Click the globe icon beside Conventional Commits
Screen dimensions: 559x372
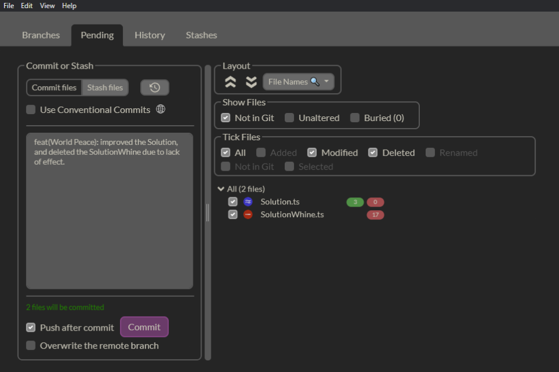pyautogui.click(x=161, y=109)
